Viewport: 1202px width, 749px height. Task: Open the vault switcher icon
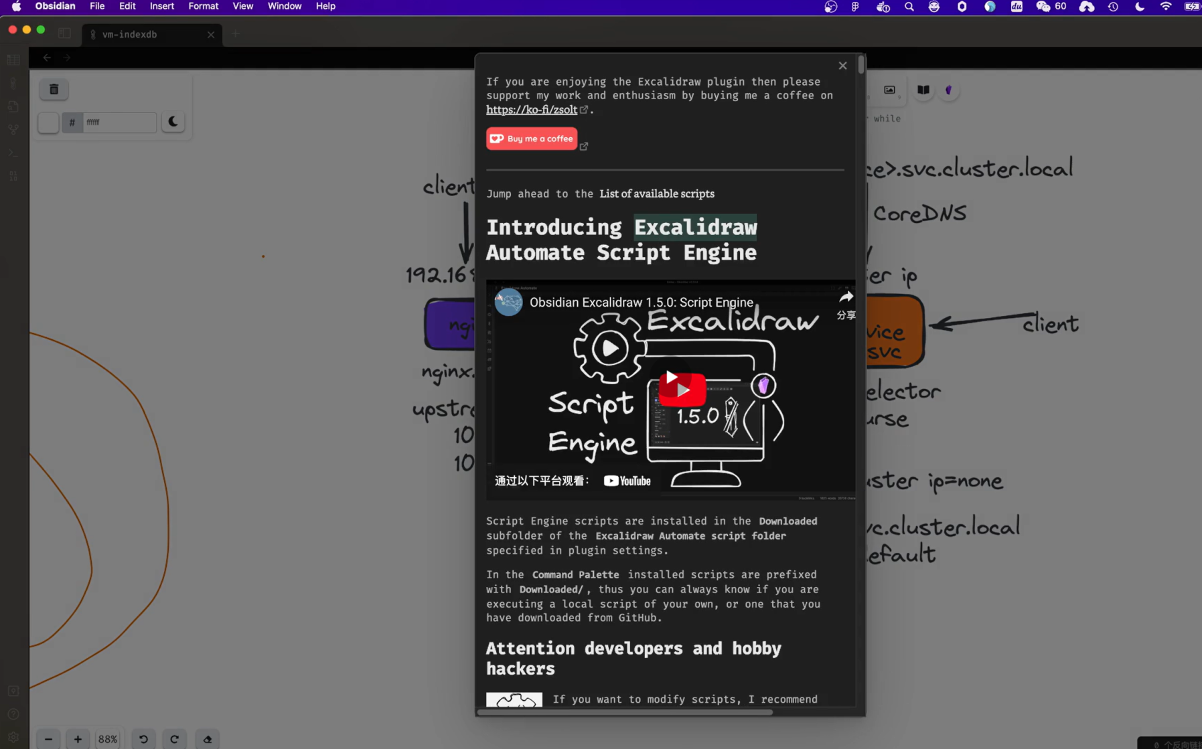click(x=13, y=691)
